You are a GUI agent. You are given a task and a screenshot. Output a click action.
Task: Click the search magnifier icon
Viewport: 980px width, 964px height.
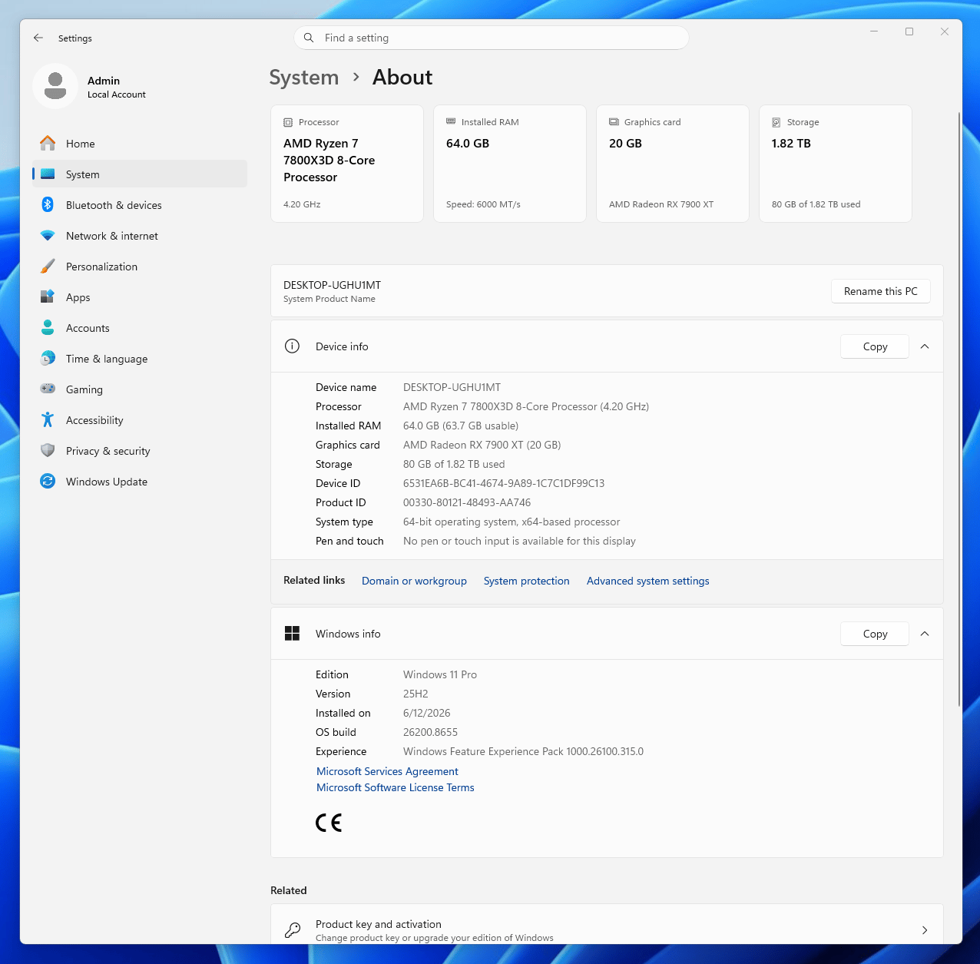click(309, 38)
